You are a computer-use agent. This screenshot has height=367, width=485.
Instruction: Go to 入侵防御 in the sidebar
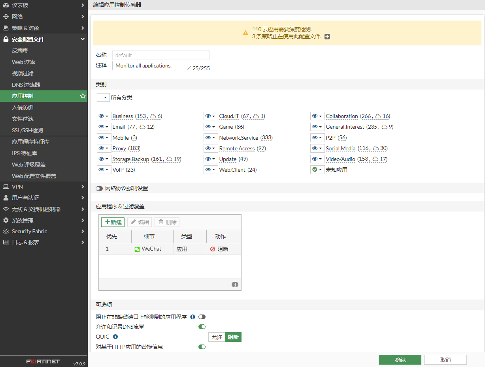click(x=23, y=107)
